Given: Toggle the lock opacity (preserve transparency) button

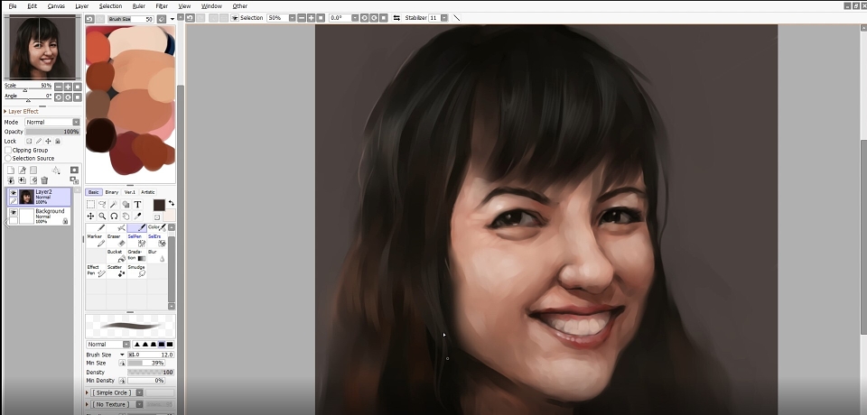Looking at the screenshot, I should click(x=29, y=142).
